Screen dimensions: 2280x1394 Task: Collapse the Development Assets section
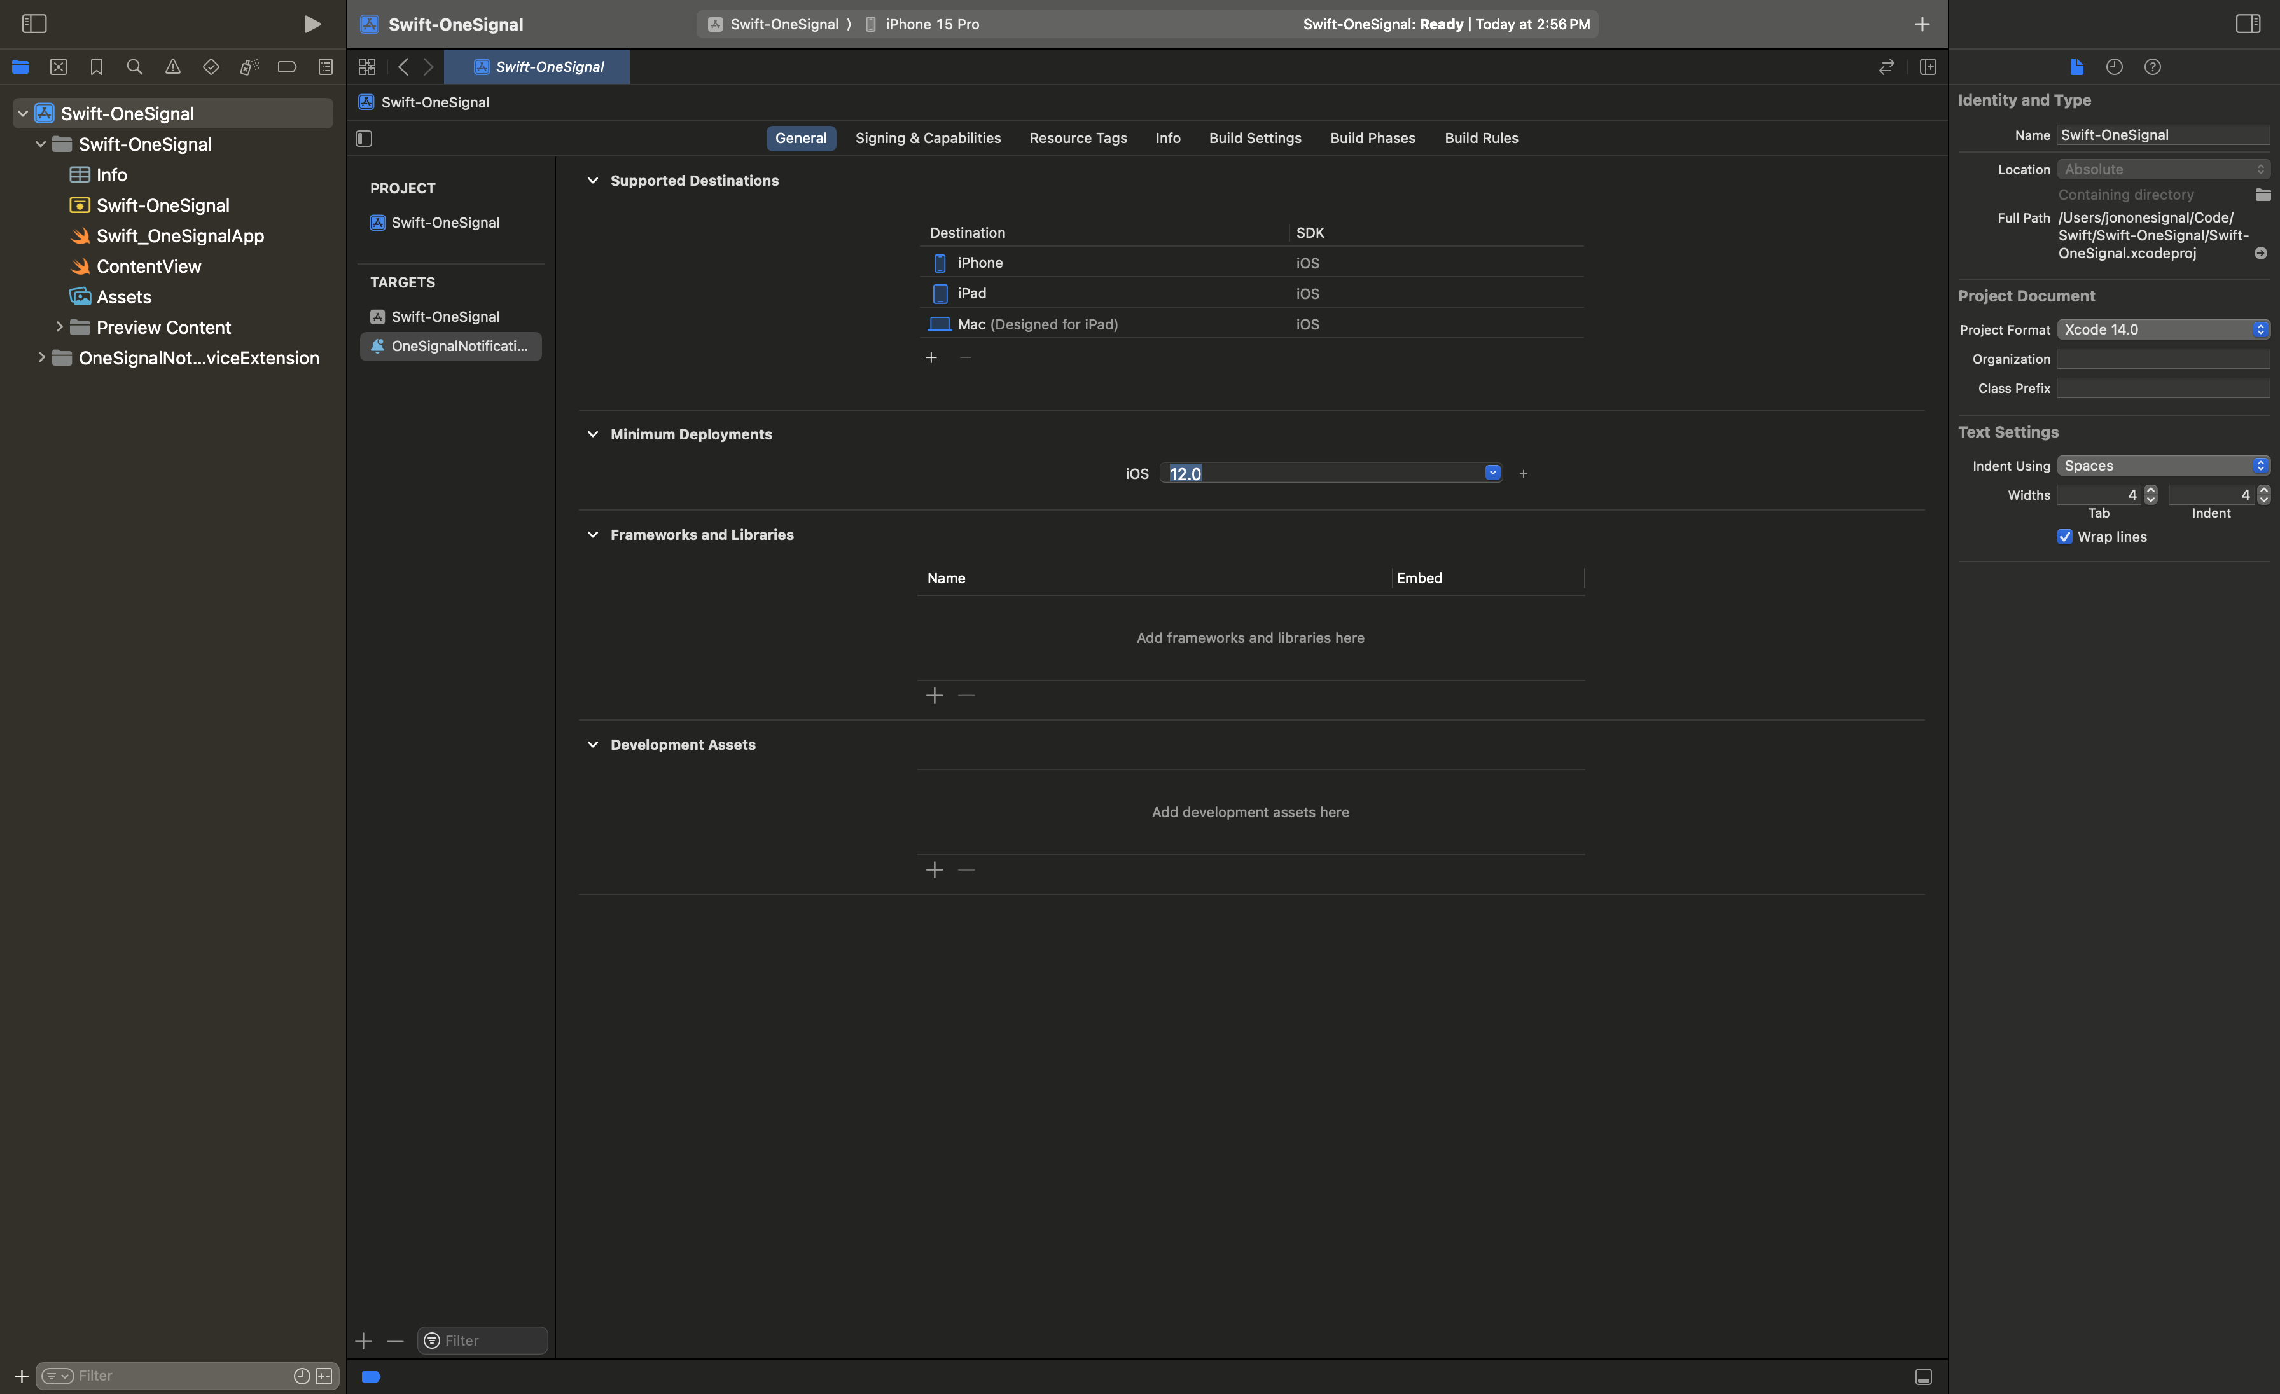point(593,745)
